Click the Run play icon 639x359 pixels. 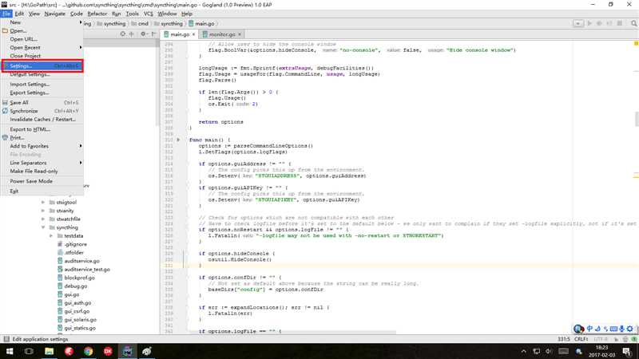[x=589, y=24]
